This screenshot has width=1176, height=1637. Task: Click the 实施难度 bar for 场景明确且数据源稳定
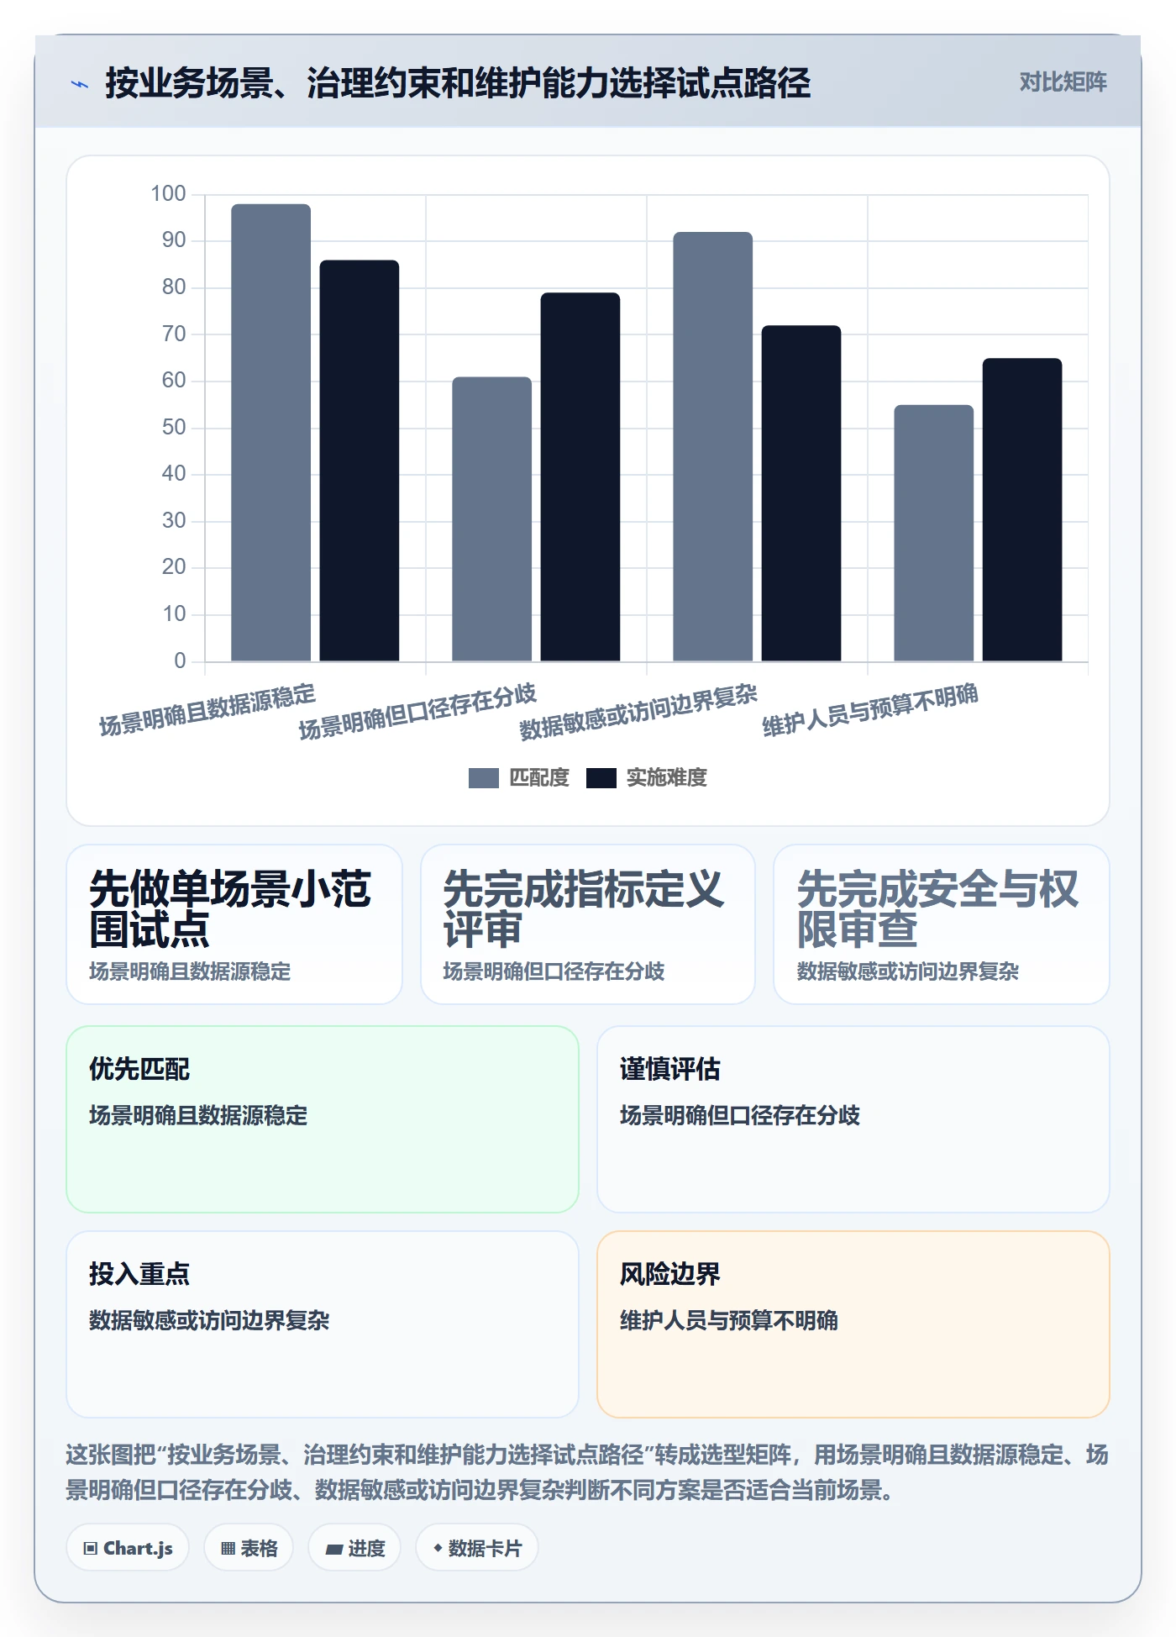pyautogui.click(x=359, y=461)
